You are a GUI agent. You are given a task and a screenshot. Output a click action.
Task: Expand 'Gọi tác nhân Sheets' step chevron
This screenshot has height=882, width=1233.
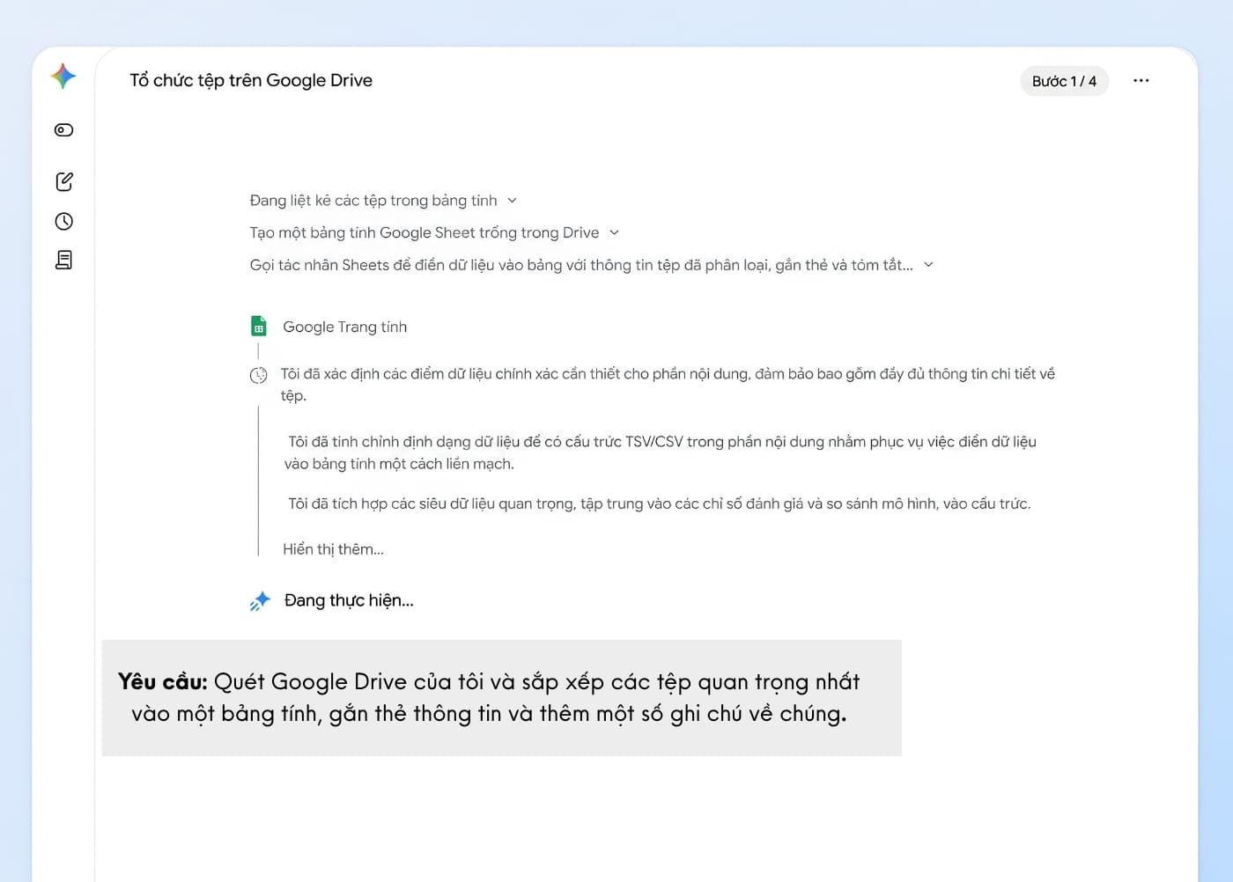(x=928, y=264)
